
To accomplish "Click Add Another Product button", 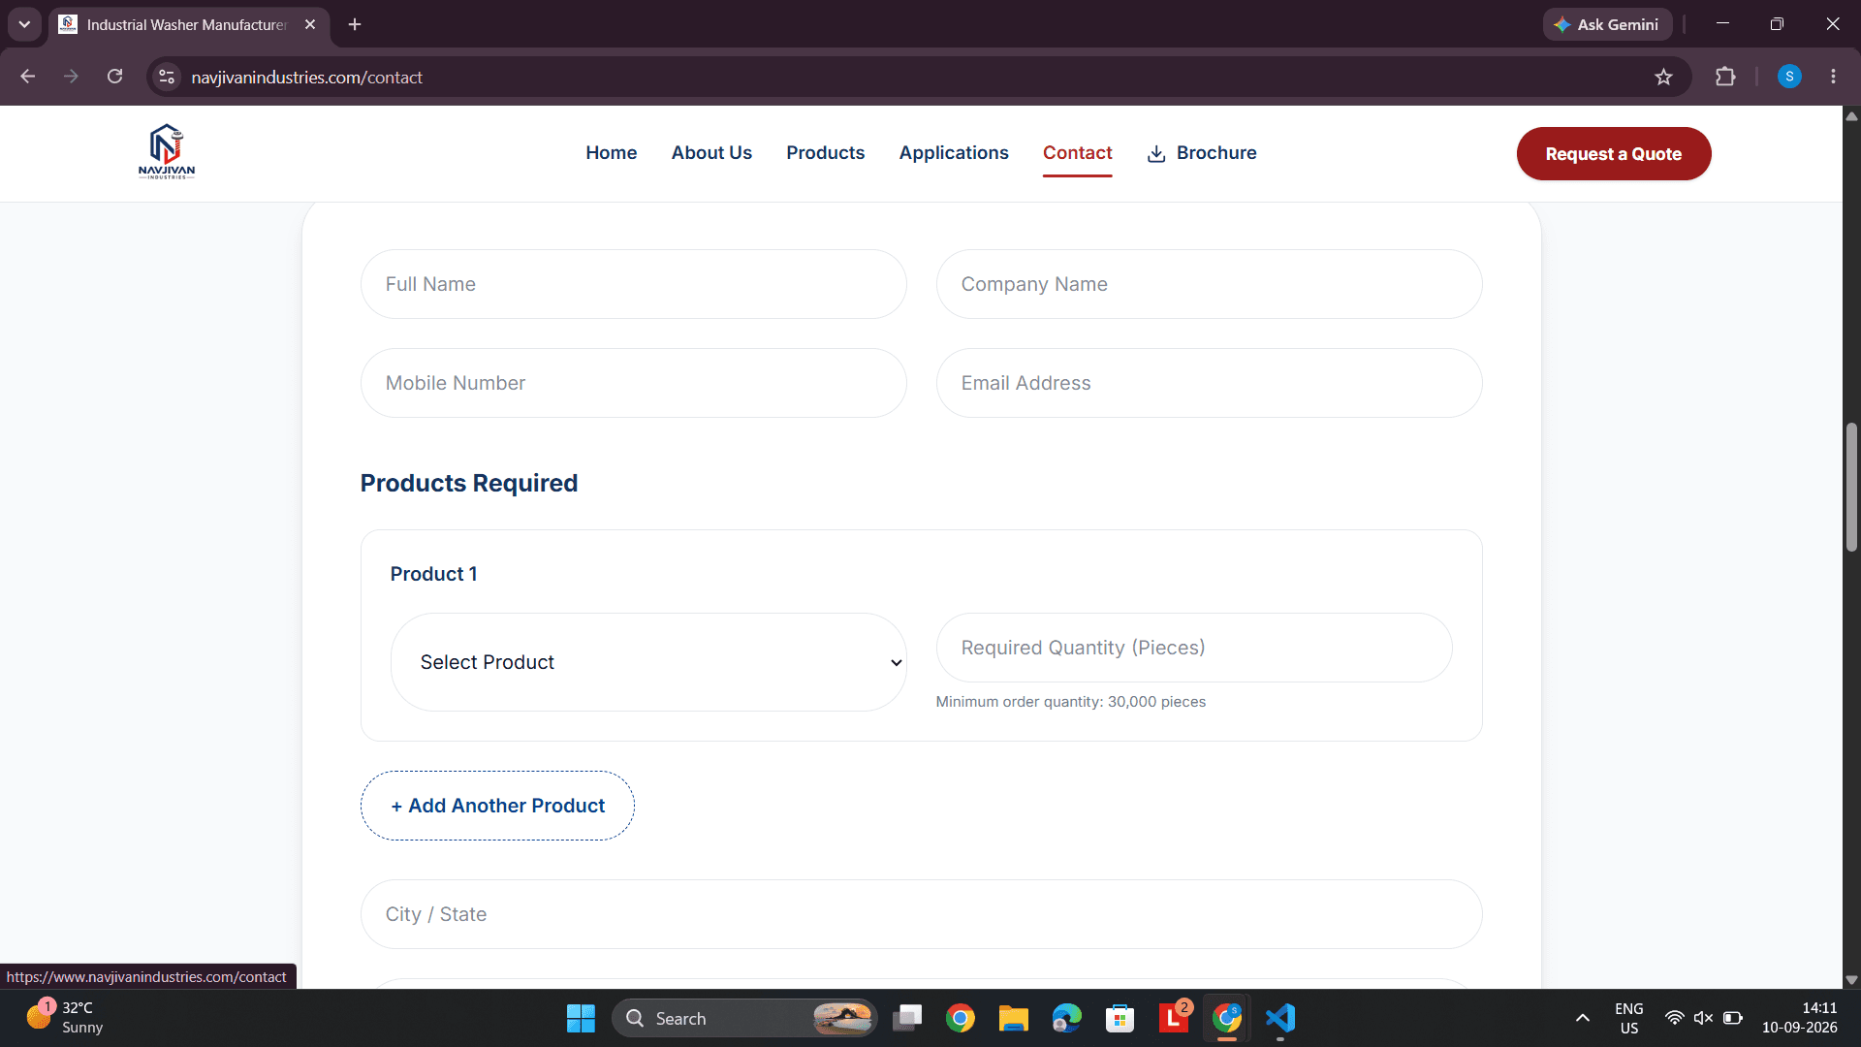I will tap(497, 806).
